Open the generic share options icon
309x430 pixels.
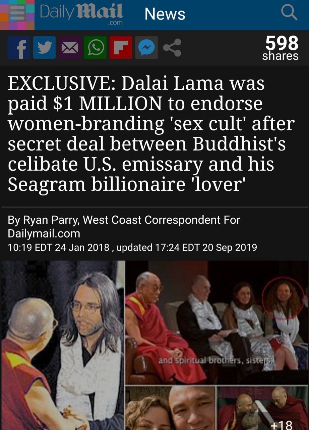[x=172, y=48]
